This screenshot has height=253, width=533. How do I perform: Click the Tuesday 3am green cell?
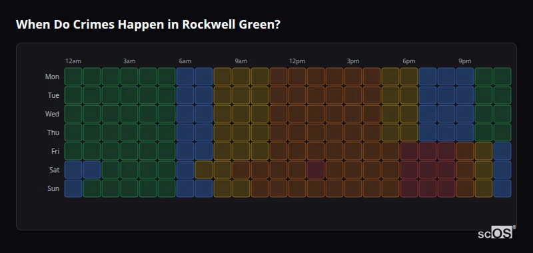pos(129,95)
